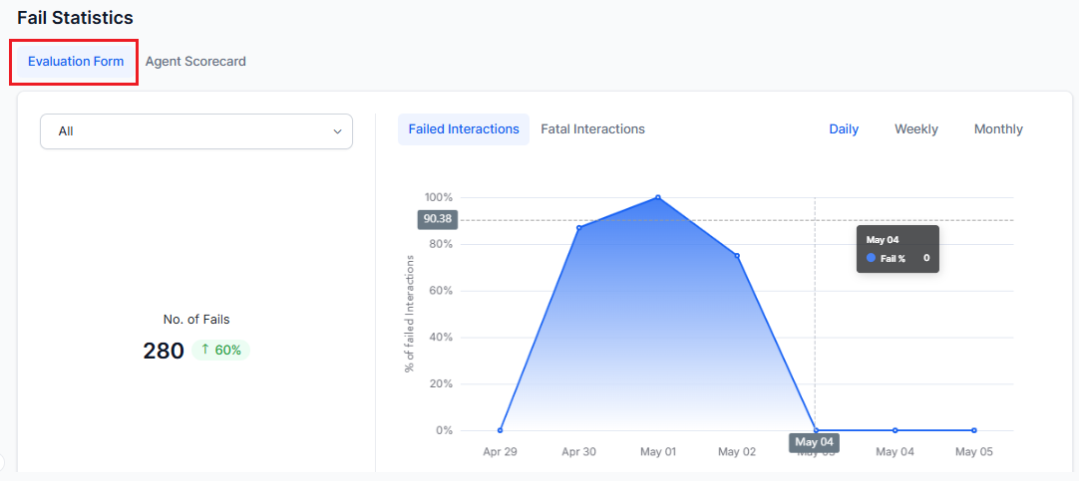Click the May 05 data point on the line
This screenshot has height=481, width=1079.
click(973, 430)
